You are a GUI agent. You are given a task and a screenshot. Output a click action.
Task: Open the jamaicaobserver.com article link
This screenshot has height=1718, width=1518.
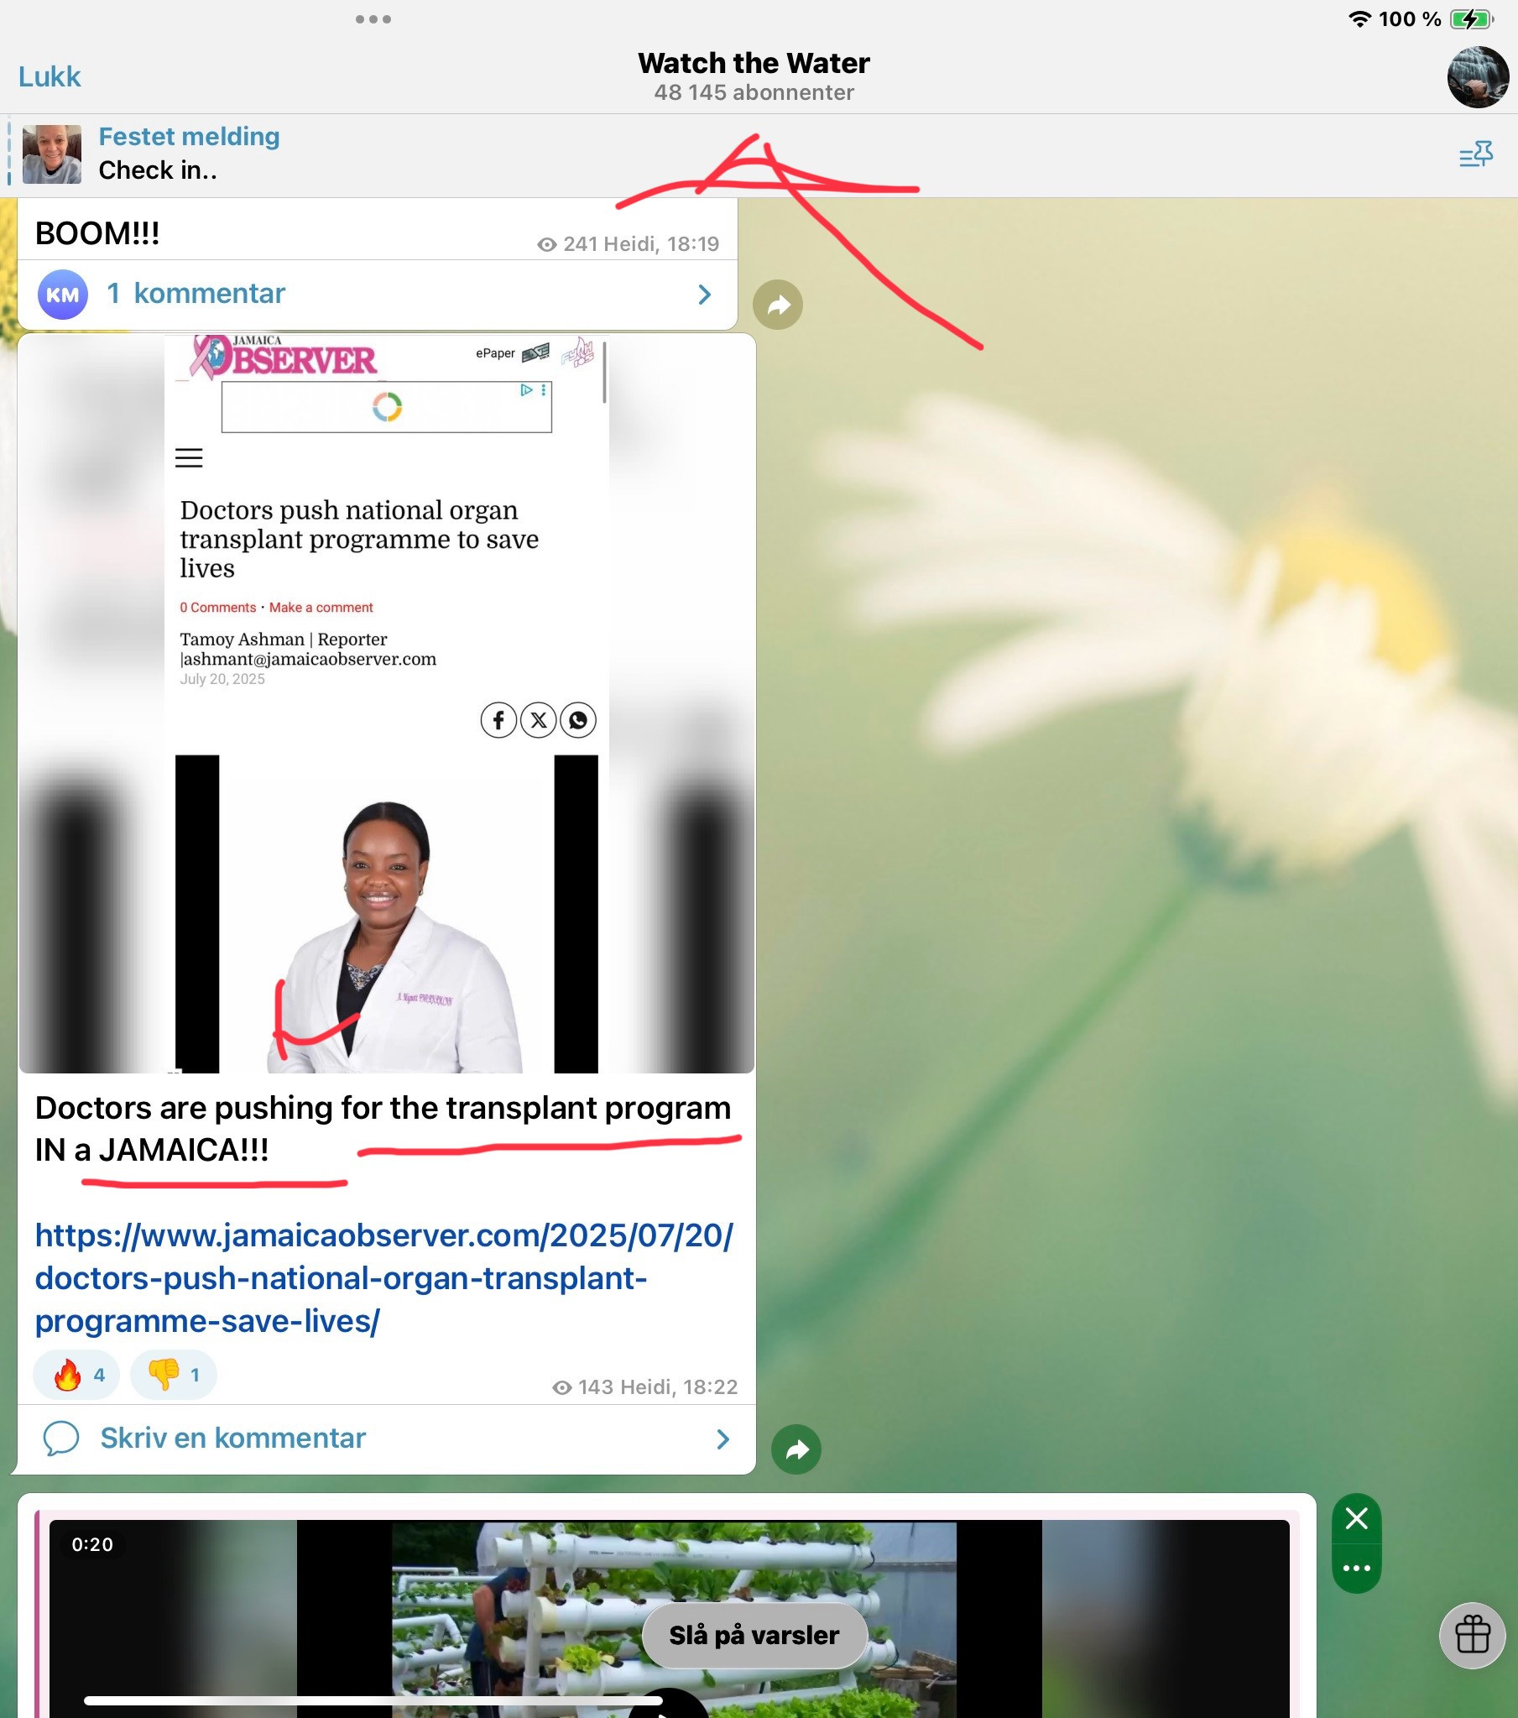point(383,1277)
